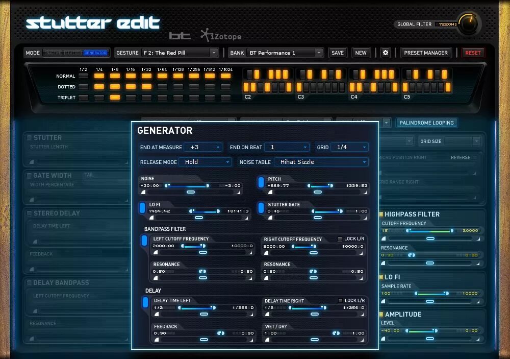Toggle the Pitch enable button
The image size is (510, 359).
pos(261,182)
